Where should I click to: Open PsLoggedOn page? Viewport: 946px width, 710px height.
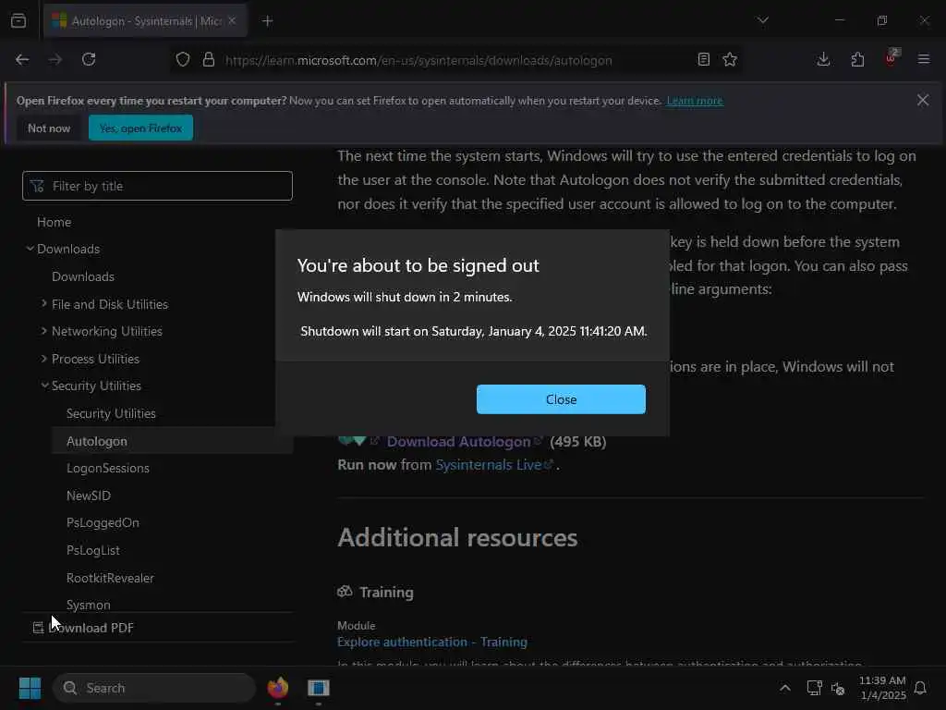point(103,523)
